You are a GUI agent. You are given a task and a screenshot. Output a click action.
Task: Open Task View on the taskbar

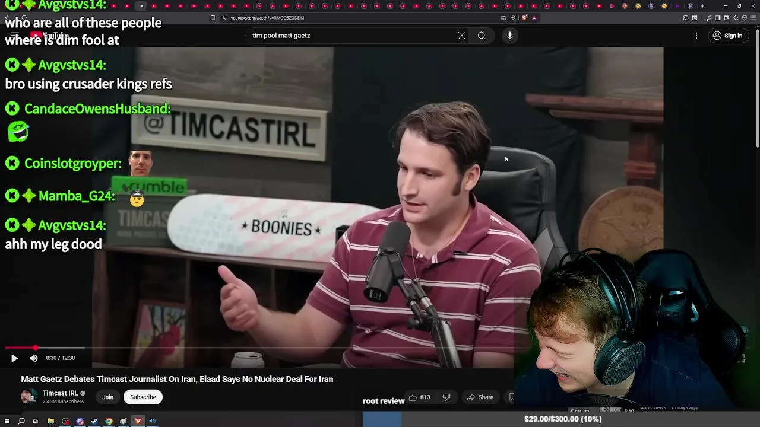[x=35, y=421]
